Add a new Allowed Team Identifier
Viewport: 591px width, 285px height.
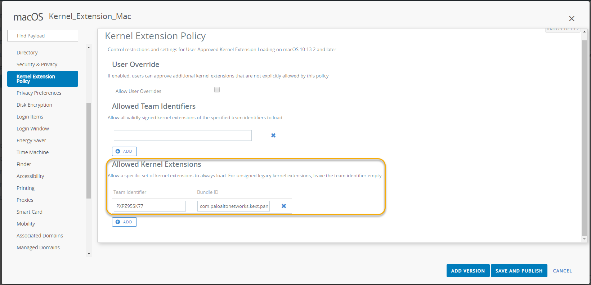(x=124, y=151)
